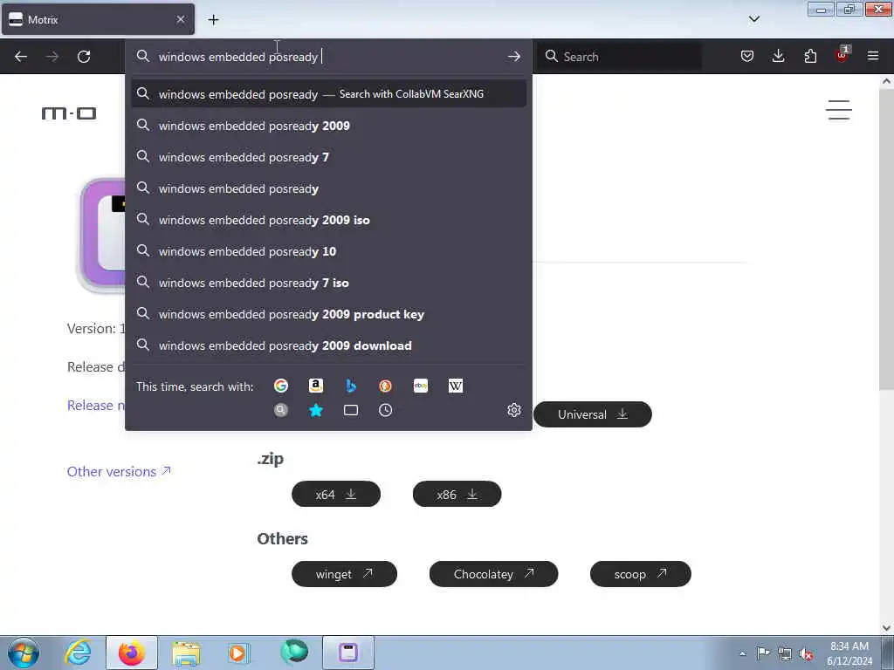Image resolution: width=894 pixels, height=670 pixels.
Task: Search in Bookmarks via star icon
Action: (316, 410)
